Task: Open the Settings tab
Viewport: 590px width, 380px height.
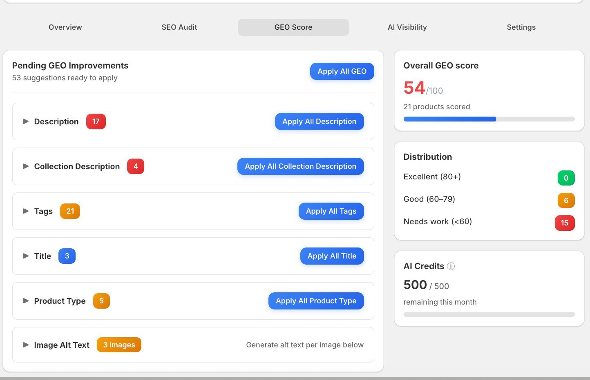Action: tap(521, 27)
